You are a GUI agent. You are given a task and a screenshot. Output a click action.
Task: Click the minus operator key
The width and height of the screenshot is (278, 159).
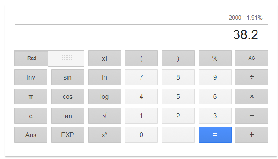[x=251, y=116]
